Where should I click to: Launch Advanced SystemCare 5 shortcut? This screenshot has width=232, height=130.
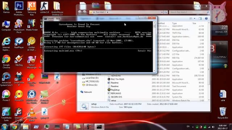point(6,79)
